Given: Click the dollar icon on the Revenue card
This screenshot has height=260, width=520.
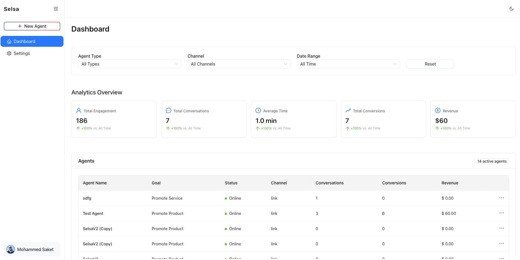Looking at the screenshot, I should pyautogui.click(x=437, y=110).
